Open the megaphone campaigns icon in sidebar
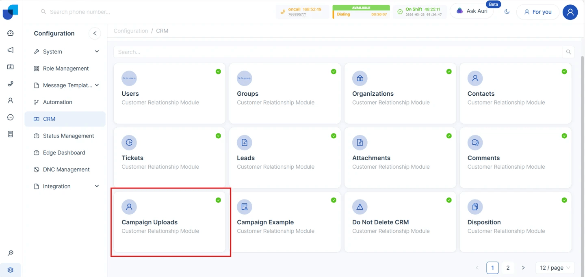The image size is (585, 277). click(11, 50)
